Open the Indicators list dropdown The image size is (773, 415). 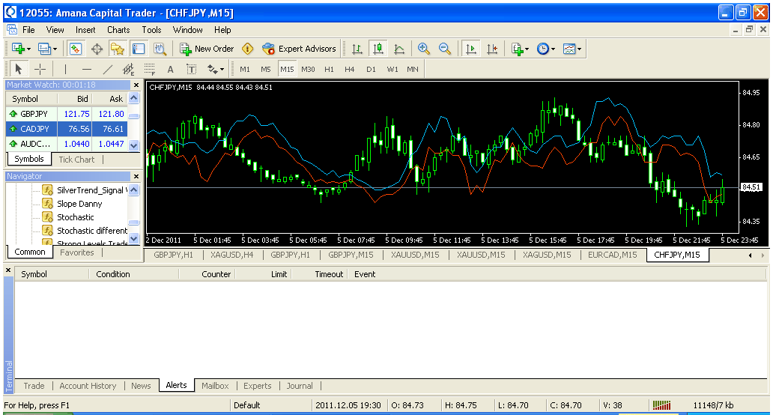(520, 49)
